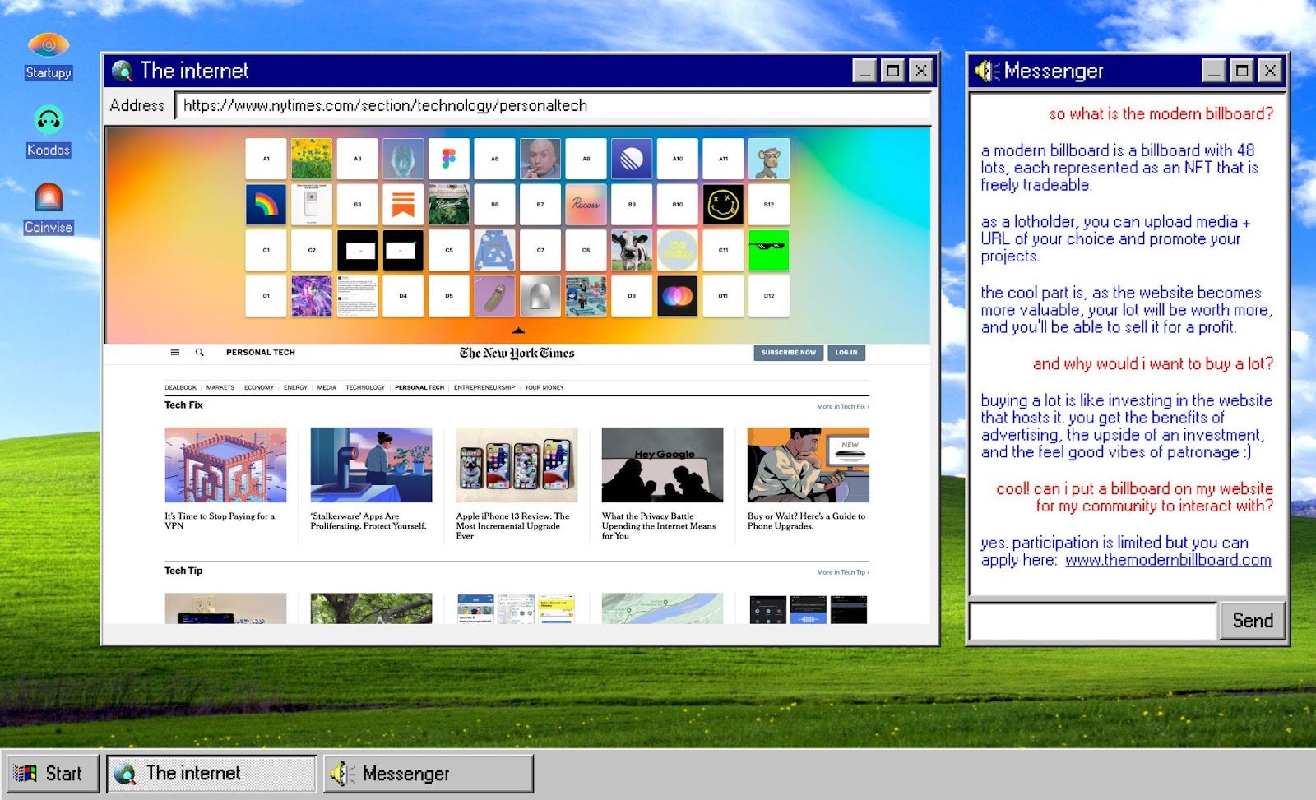Select the Figma logo billboard lot
This screenshot has width=1316, height=800.
click(448, 159)
